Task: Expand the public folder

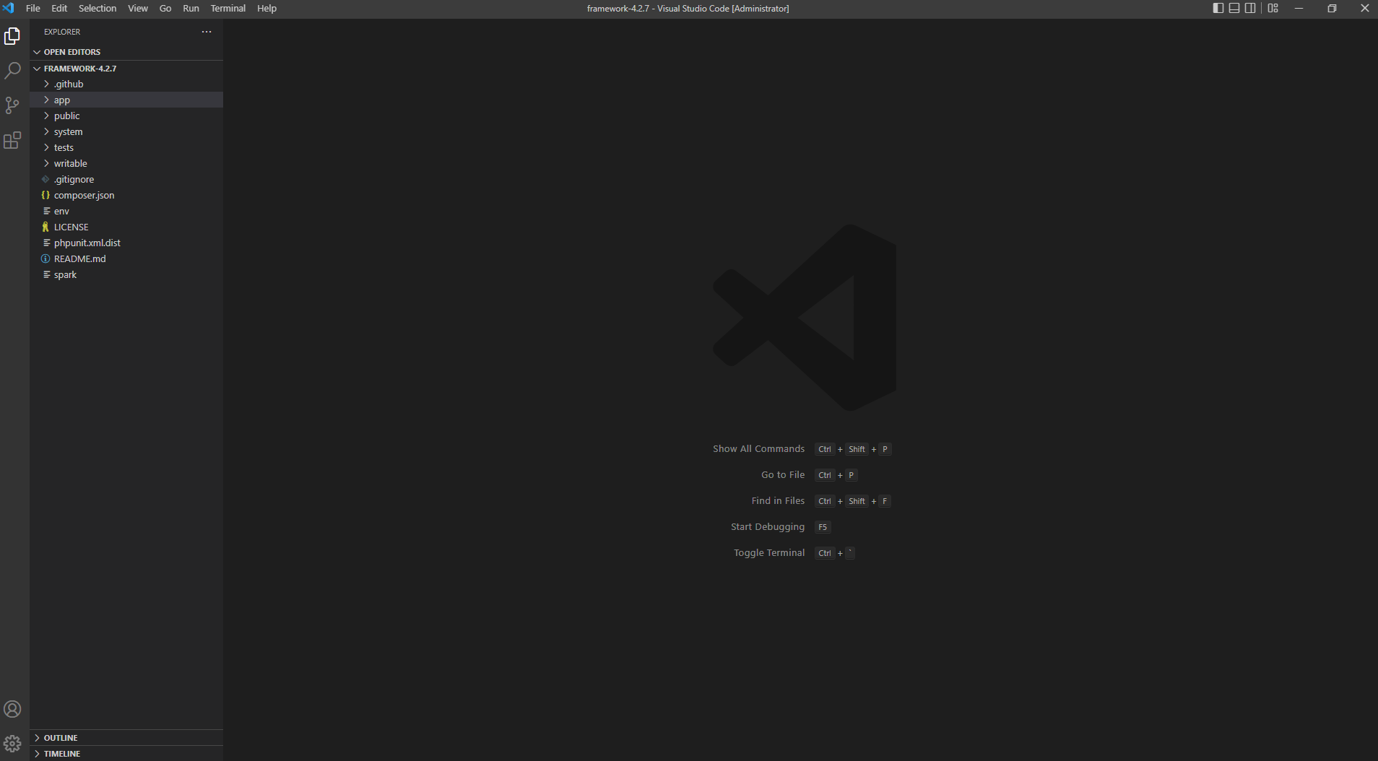Action: (126, 116)
